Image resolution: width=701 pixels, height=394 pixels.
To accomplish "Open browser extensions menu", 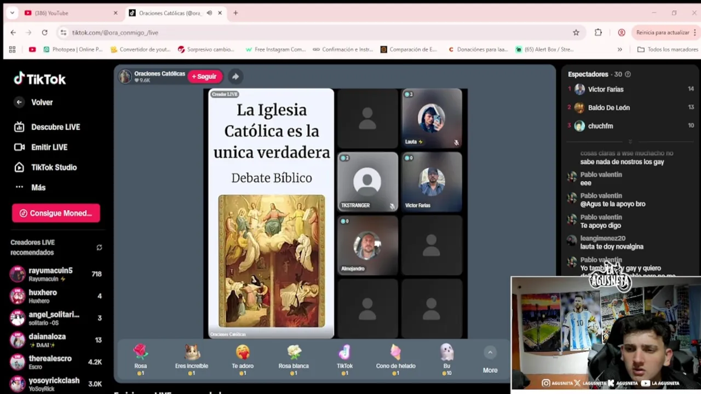I will 598,33.
